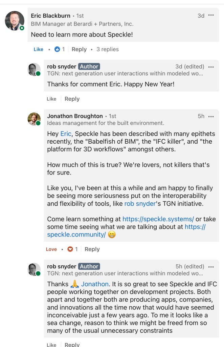Reply to Eric Blackburn's comment
The image size is (224, 347).
pyautogui.click(x=79, y=49)
